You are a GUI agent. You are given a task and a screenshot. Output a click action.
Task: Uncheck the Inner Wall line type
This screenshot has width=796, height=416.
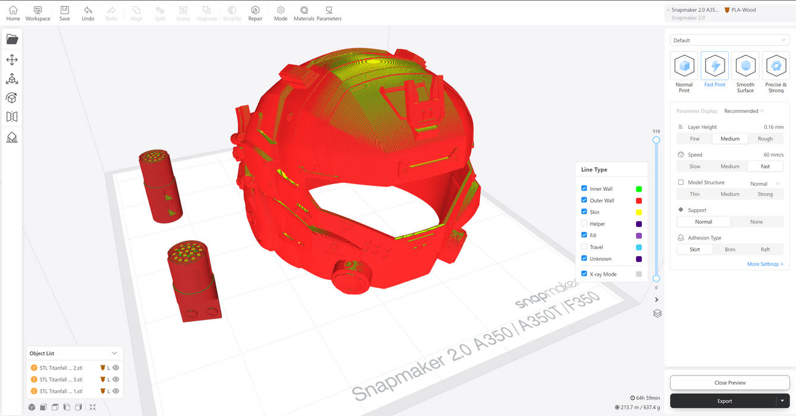pyautogui.click(x=584, y=188)
